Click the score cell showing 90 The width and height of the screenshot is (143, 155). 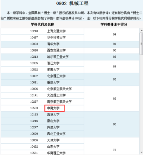[x=112, y=50]
